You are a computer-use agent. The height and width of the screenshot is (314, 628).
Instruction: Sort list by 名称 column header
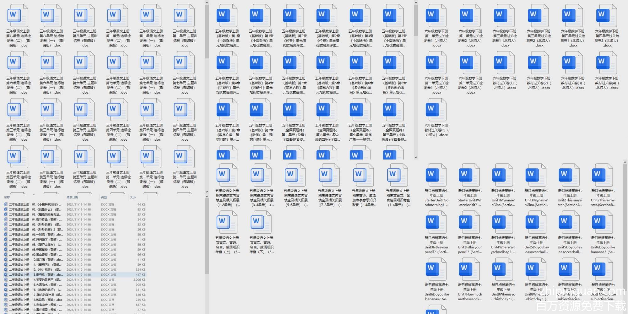tap(7, 198)
